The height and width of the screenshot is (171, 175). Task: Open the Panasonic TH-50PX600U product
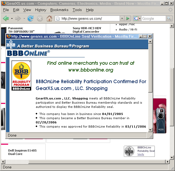tap(21, 30)
